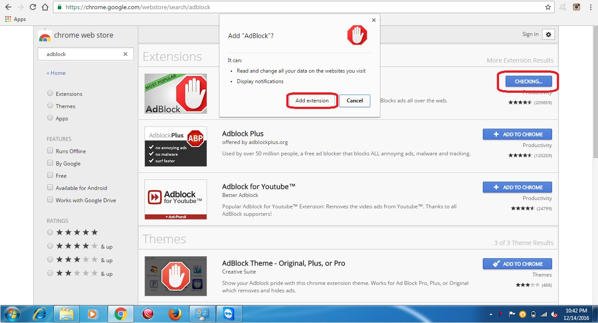
Task: Click the orange Avast tray icon
Action: [522, 314]
